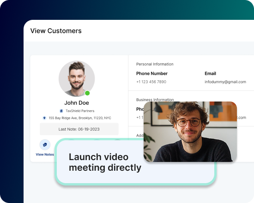Click the green online status dot

pos(87,93)
